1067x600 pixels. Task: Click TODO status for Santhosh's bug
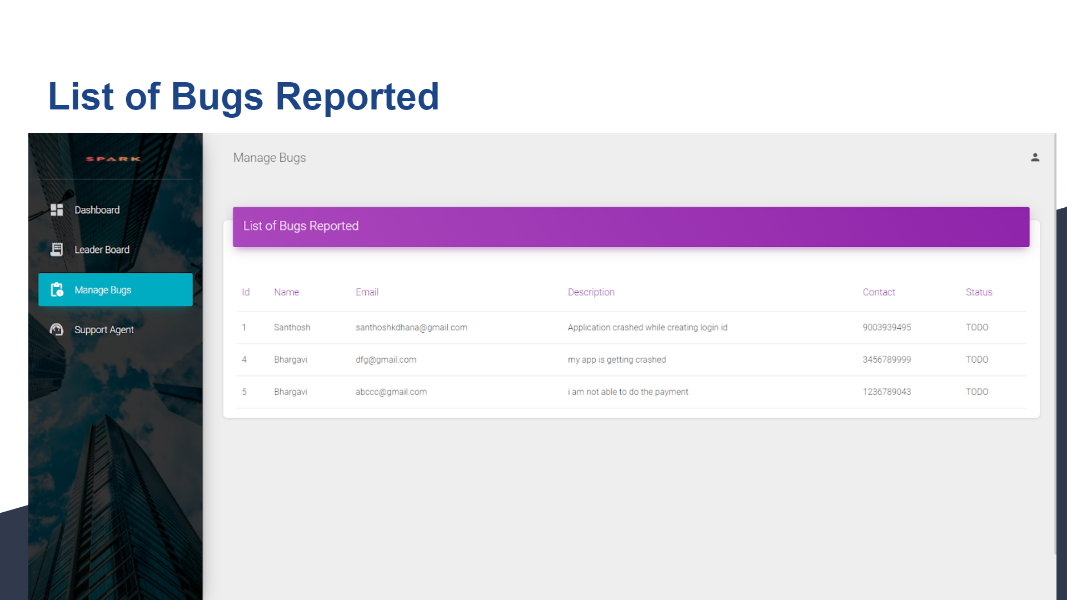coord(977,328)
